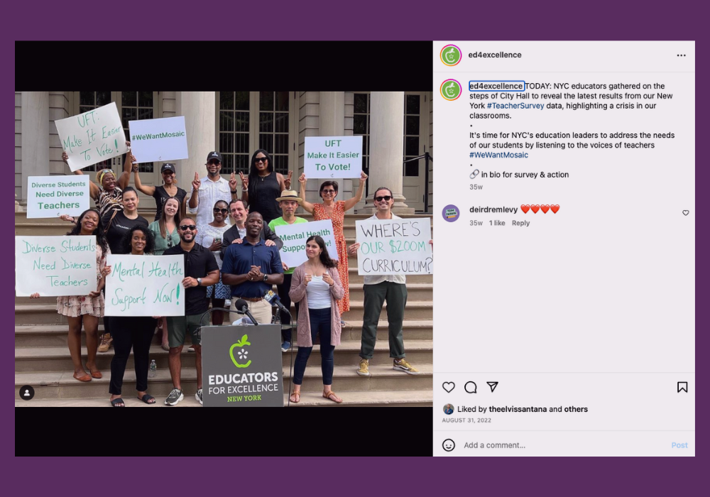This screenshot has width=710, height=497.
Task: Share post using paper plane icon
Action: click(x=492, y=386)
